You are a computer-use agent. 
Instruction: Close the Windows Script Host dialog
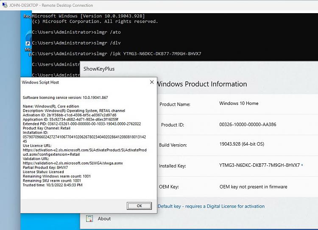point(152,82)
